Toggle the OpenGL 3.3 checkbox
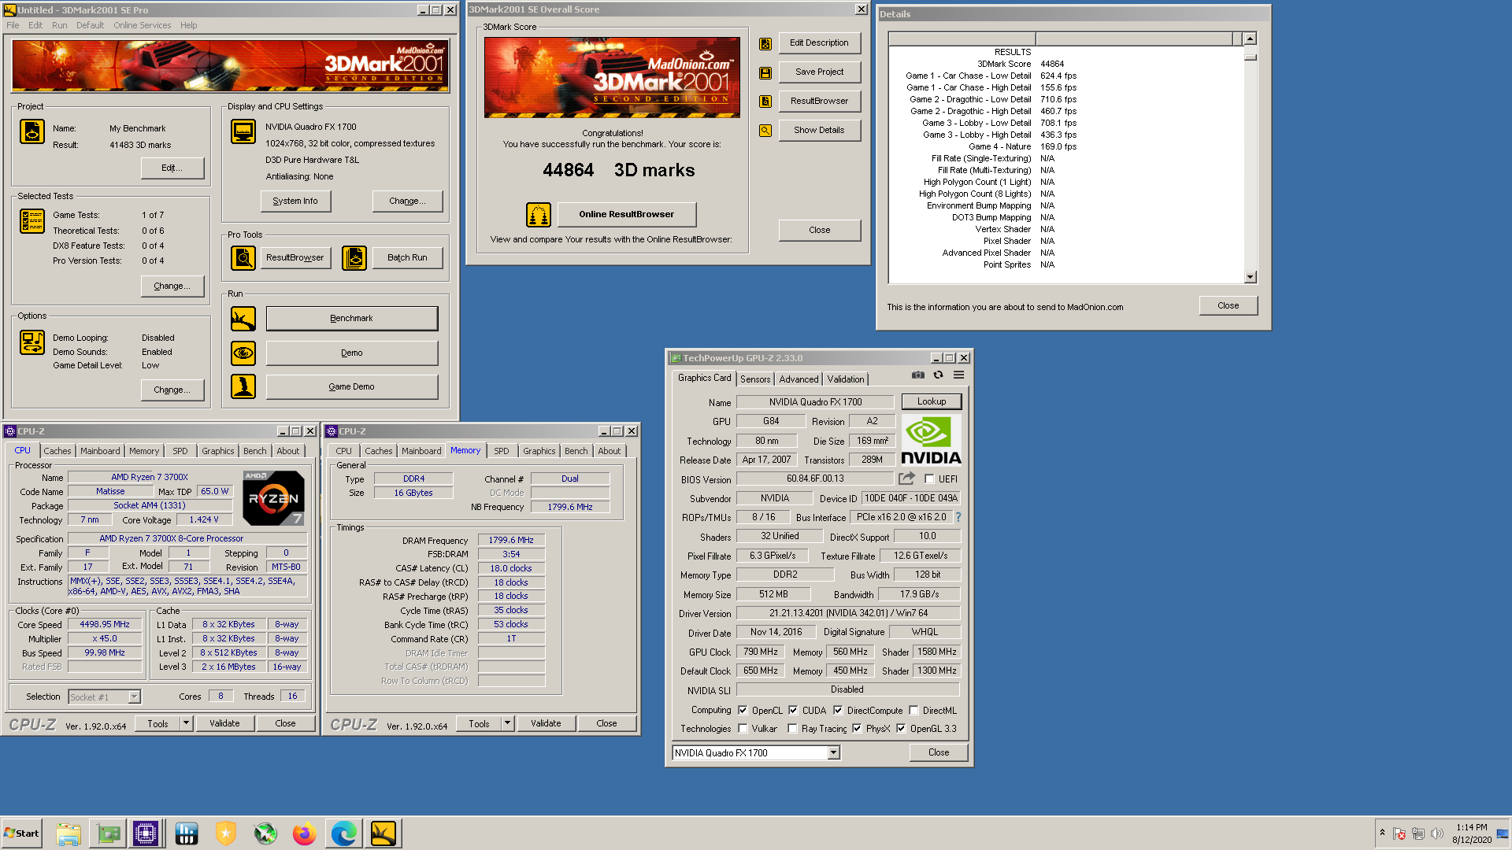This screenshot has height=850, width=1512. click(901, 729)
